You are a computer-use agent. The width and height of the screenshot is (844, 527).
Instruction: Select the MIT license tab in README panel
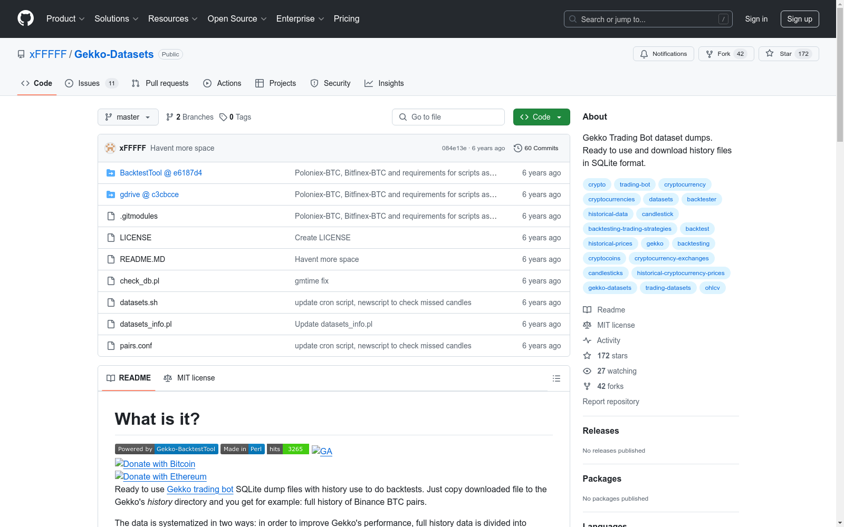click(189, 378)
